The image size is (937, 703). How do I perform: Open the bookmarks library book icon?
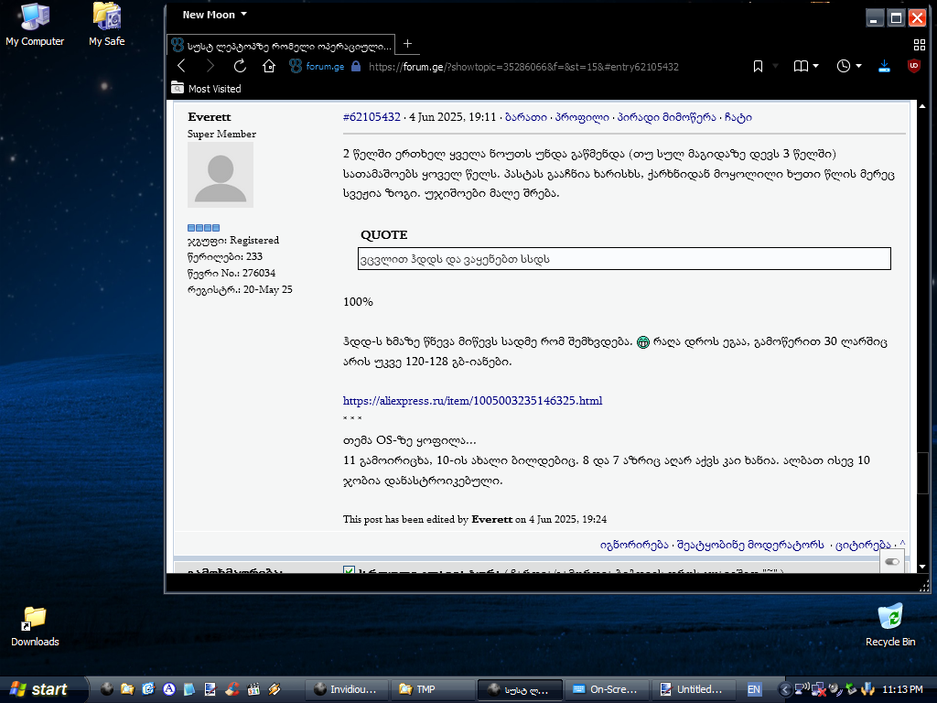[801, 66]
